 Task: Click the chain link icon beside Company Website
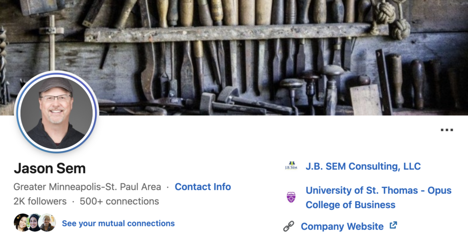[288, 226]
